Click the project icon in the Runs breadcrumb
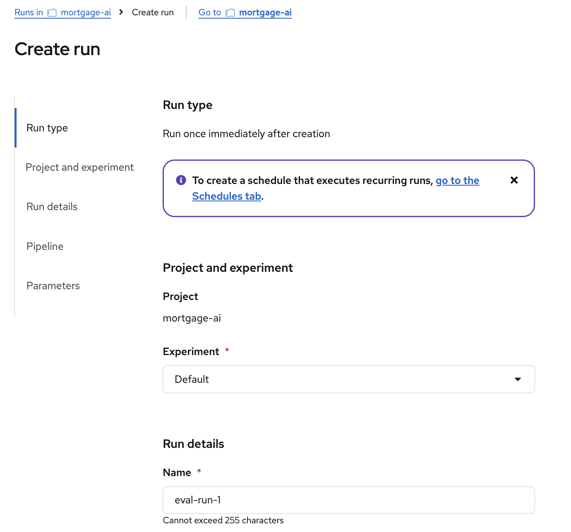This screenshot has height=532, width=571. click(x=52, y=13)
